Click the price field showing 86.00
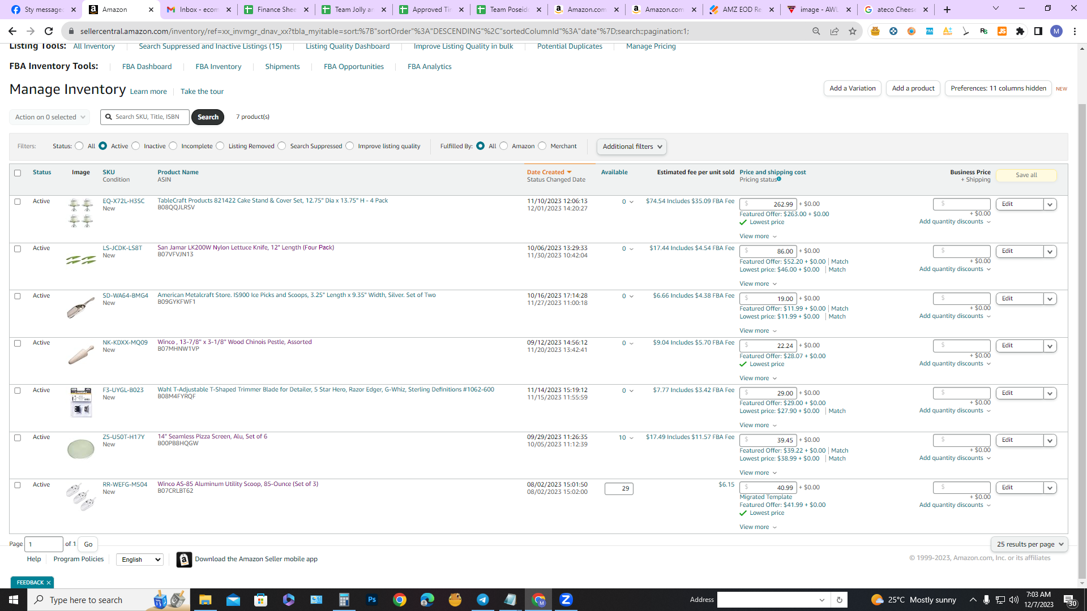 (768, 251)
